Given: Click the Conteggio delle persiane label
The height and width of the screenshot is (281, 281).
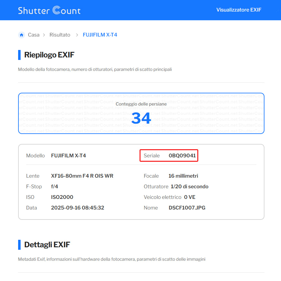Looking at the screenshot, I should (x=141, y=104).
